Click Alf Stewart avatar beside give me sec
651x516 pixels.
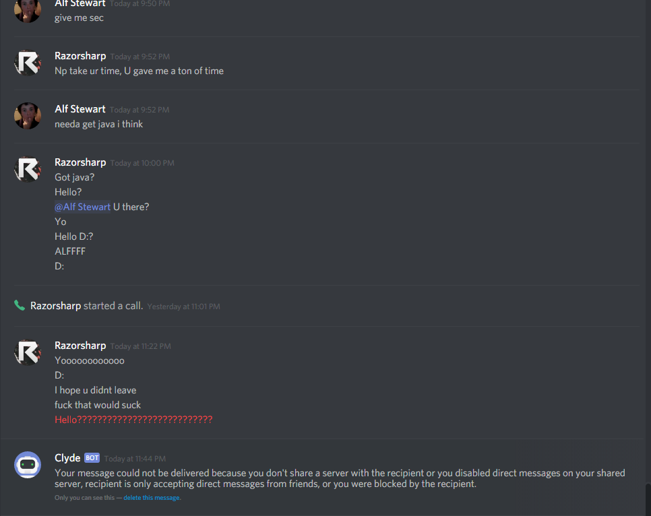coord(28,10)
